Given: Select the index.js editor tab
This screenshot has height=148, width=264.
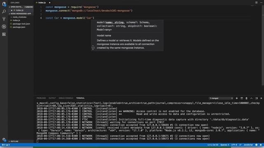Looking at the screenshot, I should pos(42,3).
